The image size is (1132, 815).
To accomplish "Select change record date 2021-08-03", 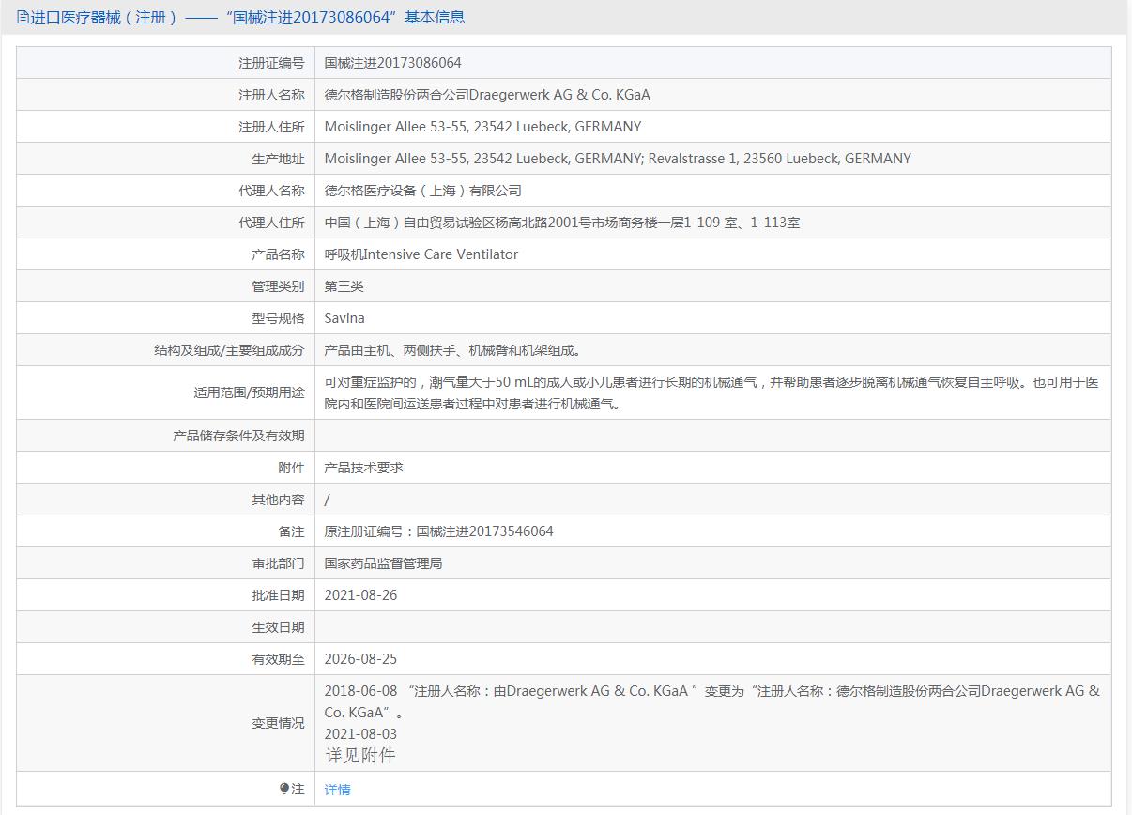I will click(x=361, y=734).
